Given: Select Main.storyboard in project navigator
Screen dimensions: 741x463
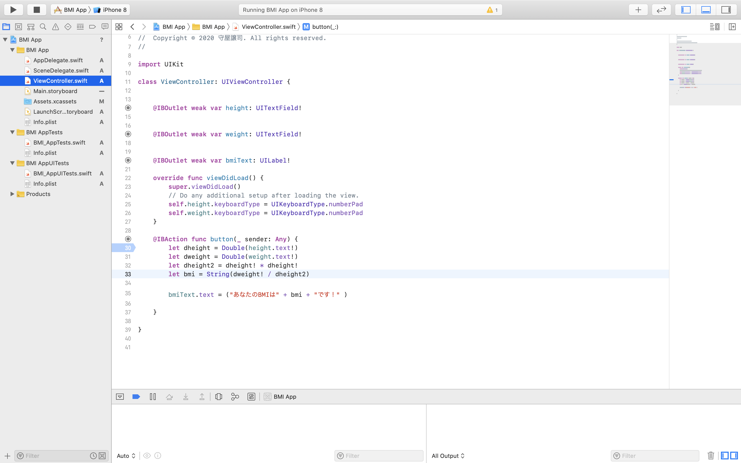Looking at the screenshot, I should point(55,91).
